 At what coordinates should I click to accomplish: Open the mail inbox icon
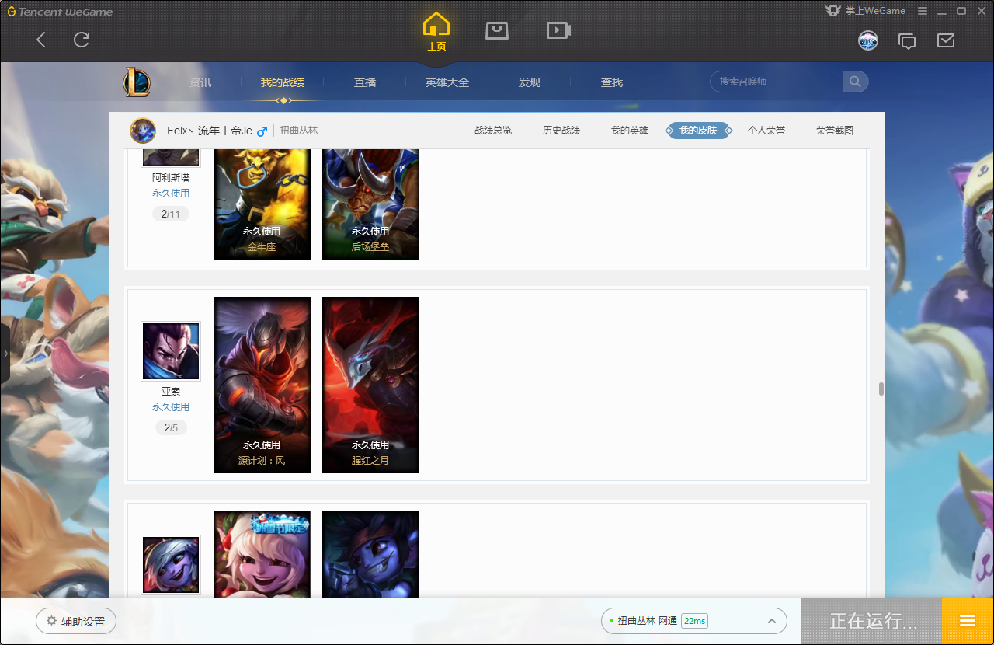(946, 40)
